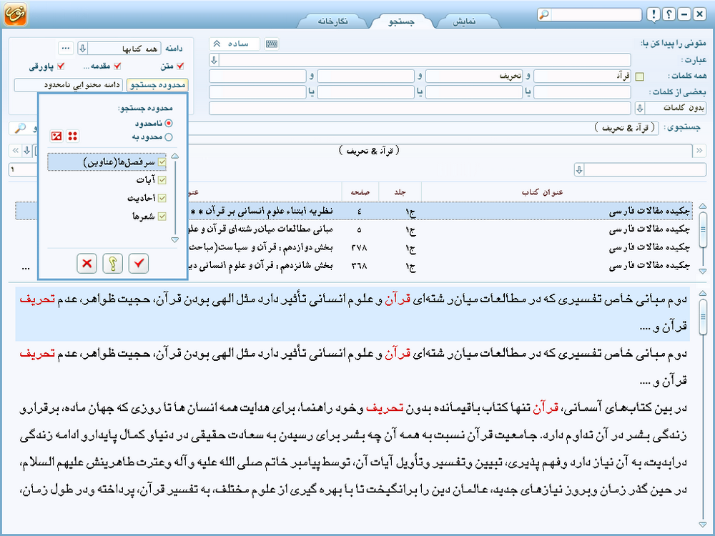Click the scroll-up arrow of the results table
715x536 pixels.
click(x=703, y=206)
